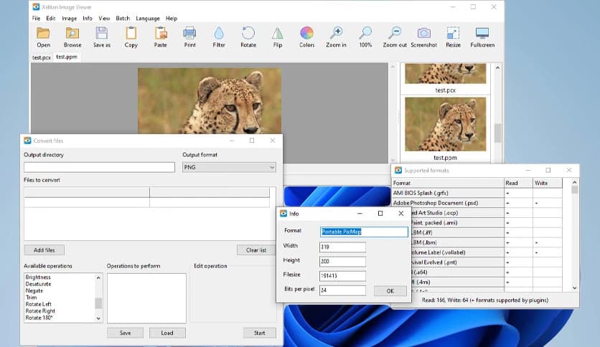Click the Zoom in magnifier
This screenshot has width=600, height=347.
pyautogui.click(x=336, y=33)
